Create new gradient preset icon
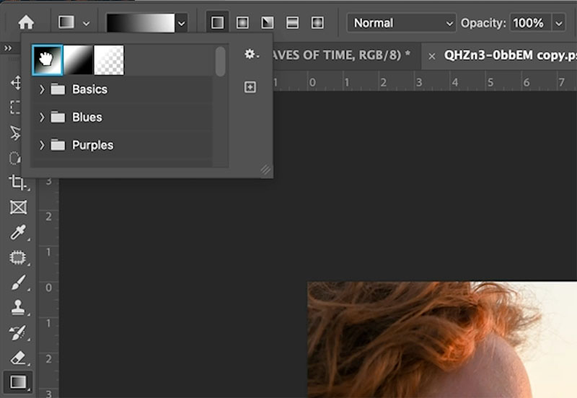Screen dimensions: 577x398 point(250,87)
